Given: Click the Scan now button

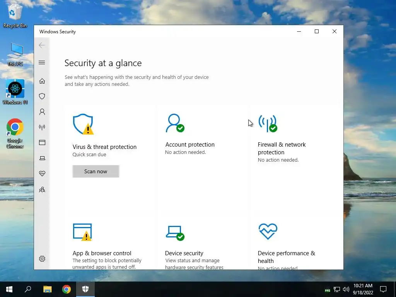Looking at the screenshot, I should coord(96,171).
